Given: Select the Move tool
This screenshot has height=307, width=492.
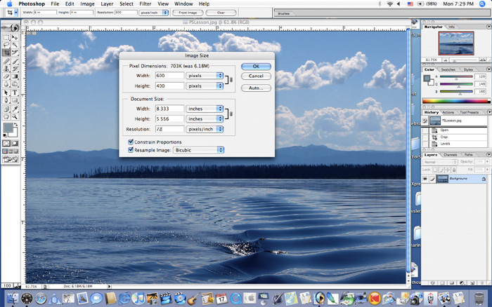Looking at the screenshot, I should click(x=15, y=38).
